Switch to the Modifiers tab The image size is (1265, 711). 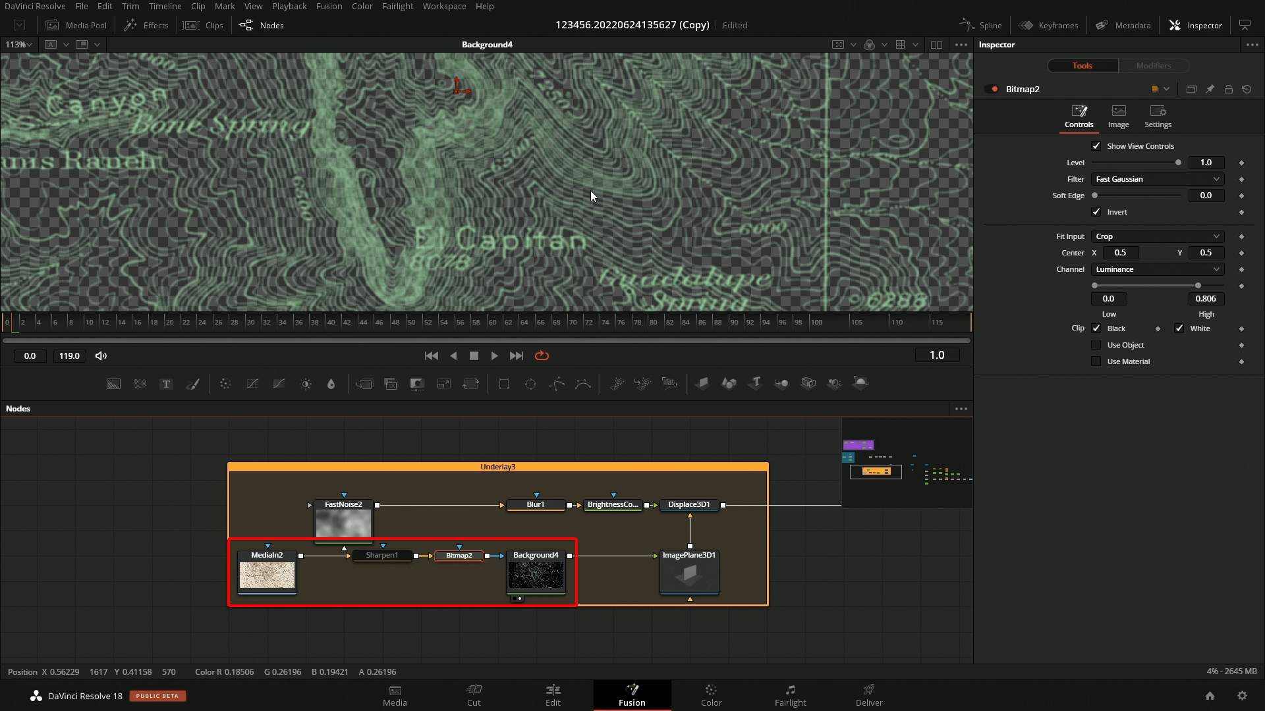[x=1154, y=65]
